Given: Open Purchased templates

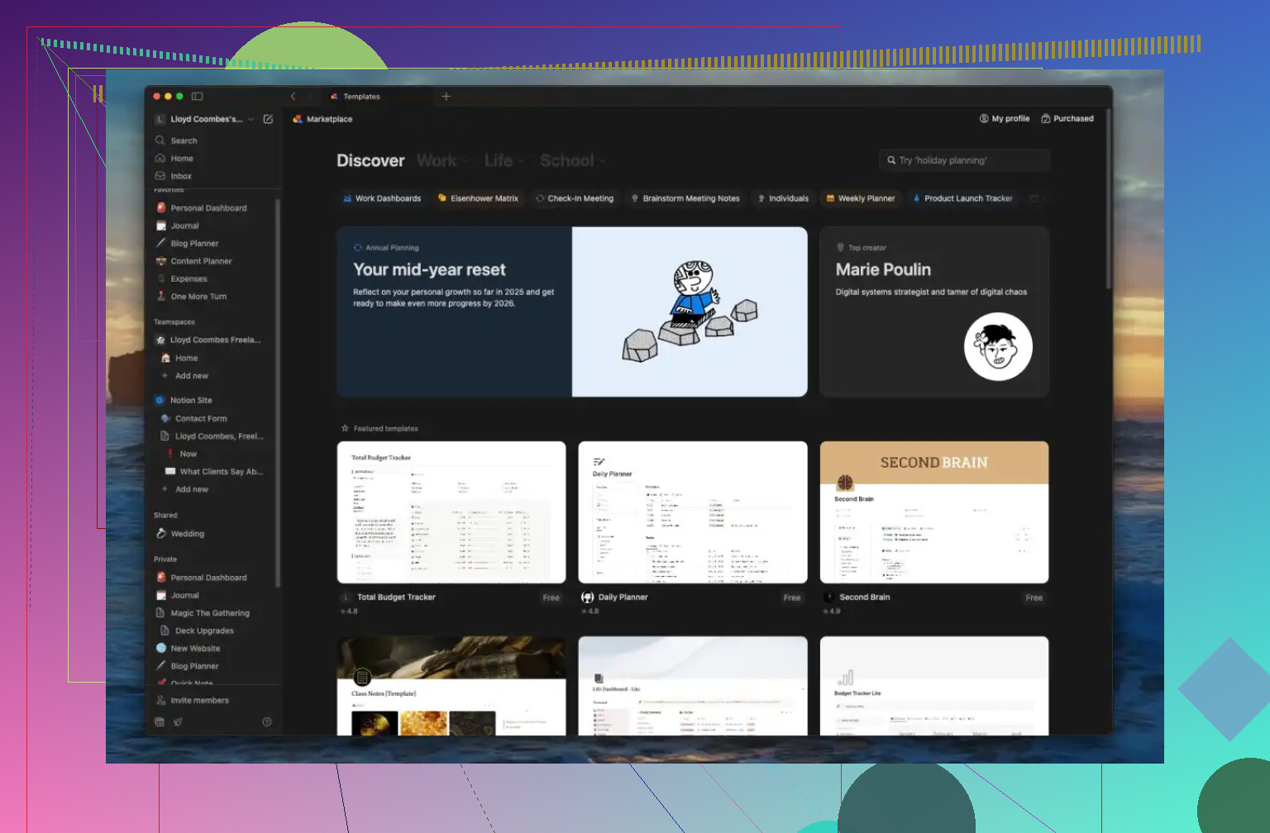Looking at the screenshot, I should (x=1067, y=119).
